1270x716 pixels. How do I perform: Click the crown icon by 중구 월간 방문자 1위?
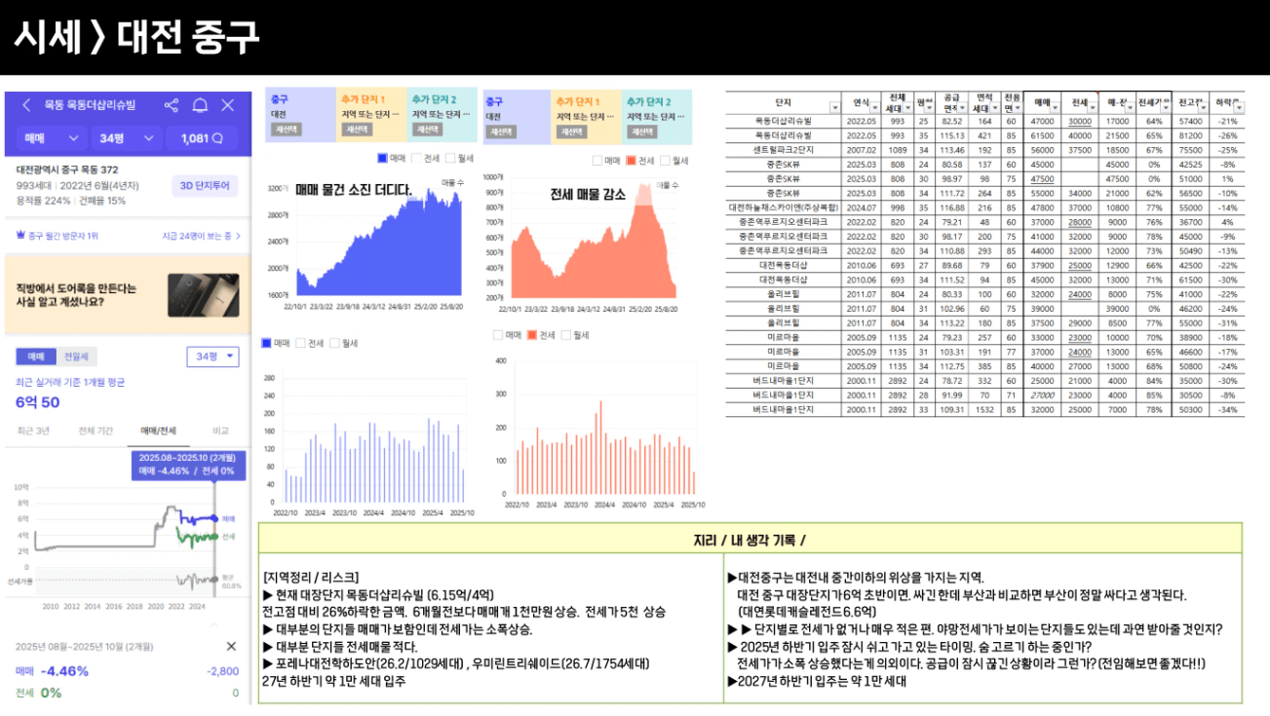coord(20,236)
